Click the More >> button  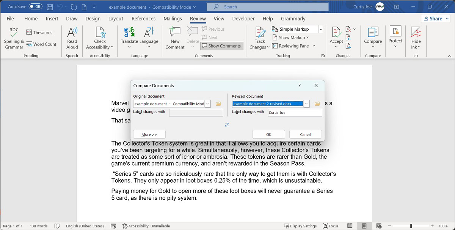pyautogui.click(x=149, y=135)
